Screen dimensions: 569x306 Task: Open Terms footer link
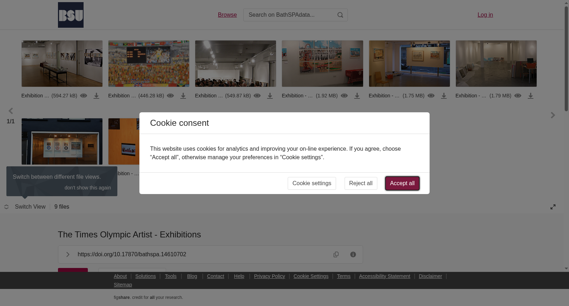[344, 276]
